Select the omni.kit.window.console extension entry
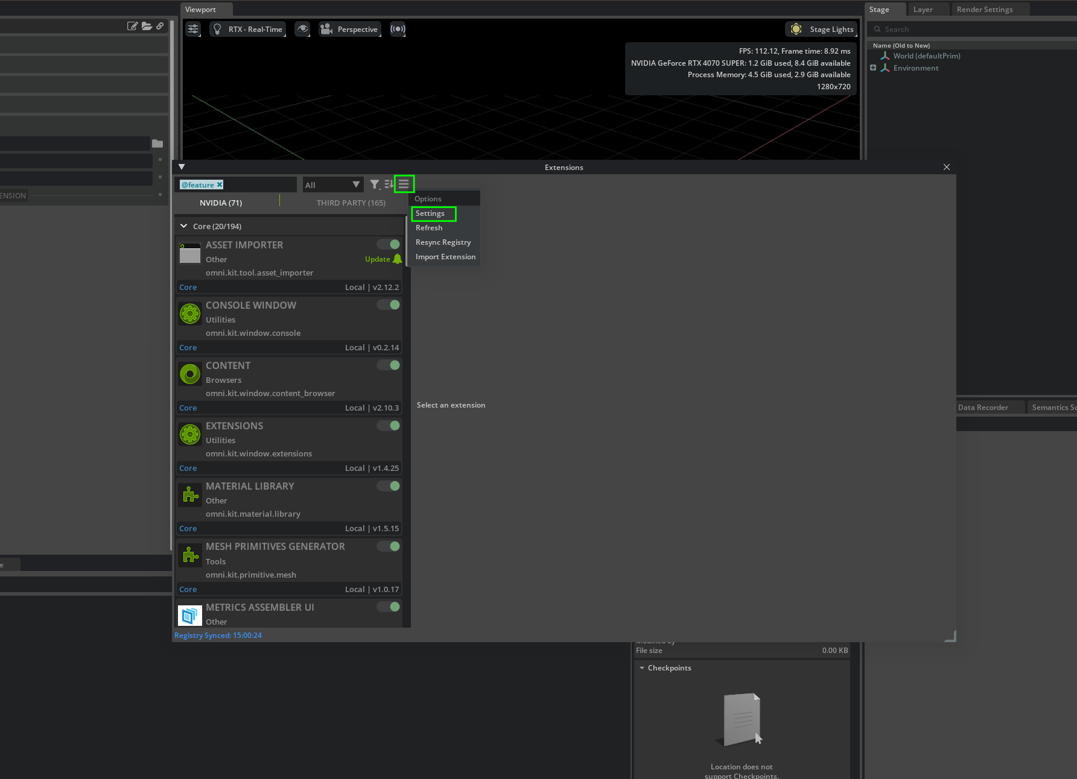The height and width of the screenshot is (779, 1077). (x=289, y=326)
